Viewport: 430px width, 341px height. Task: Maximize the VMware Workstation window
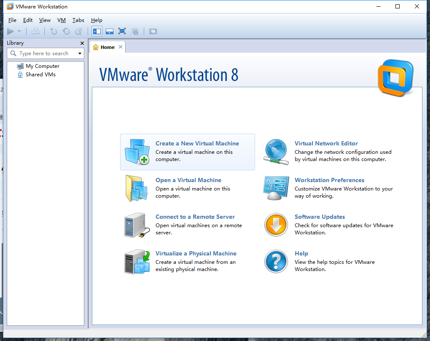[x=398, y=6]
